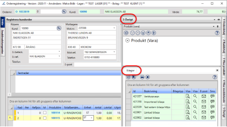Open the Enhet dropdown on row 2
This screenshot has width=227, height=127.
pyautogui.click(x=92, y=118)
